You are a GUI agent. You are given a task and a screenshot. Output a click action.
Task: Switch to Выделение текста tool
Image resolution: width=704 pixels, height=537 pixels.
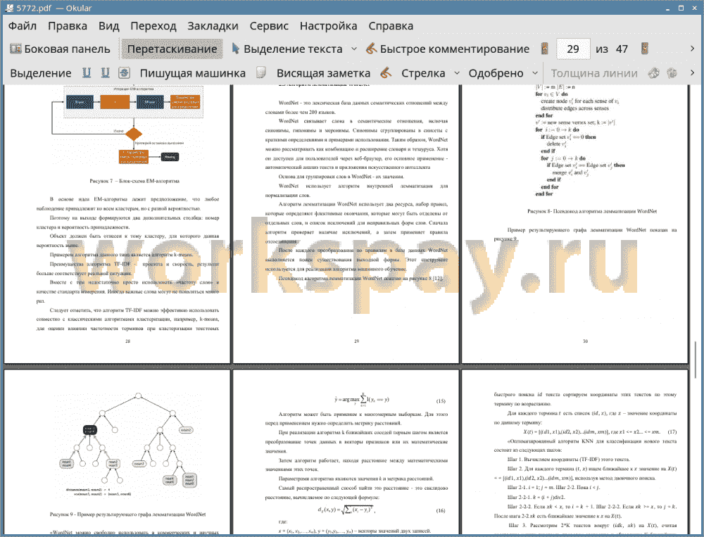tap(287, 49)
